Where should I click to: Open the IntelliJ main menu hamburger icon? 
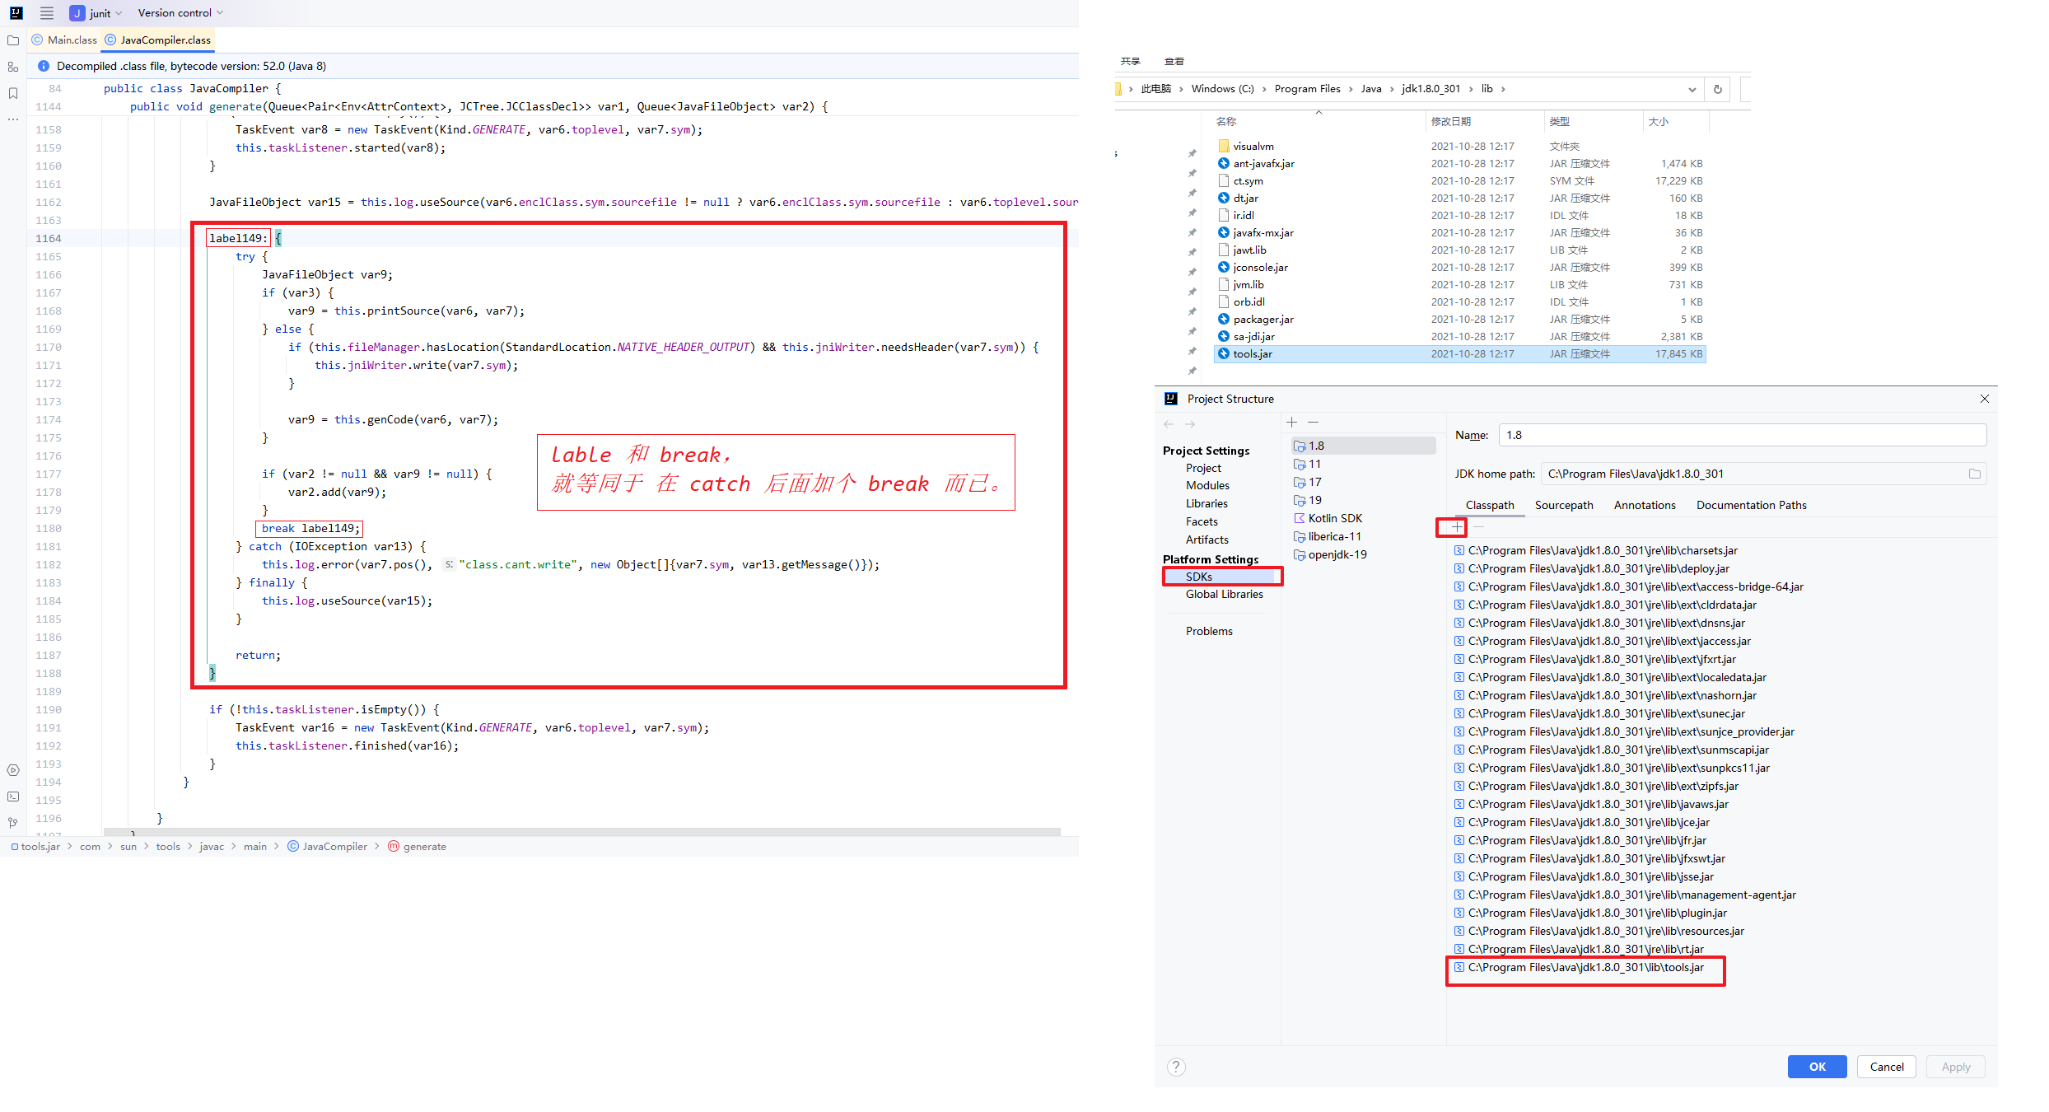tap(47, 13)
